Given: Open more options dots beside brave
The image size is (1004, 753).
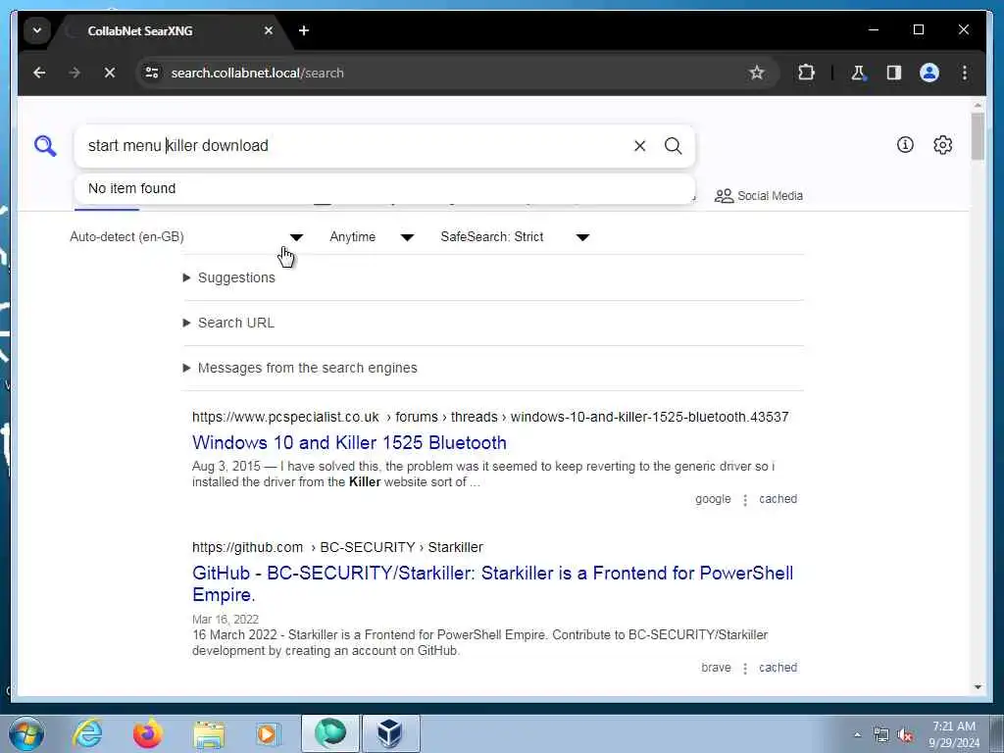Looking at the screenshot, I should (x=745, y=668).
